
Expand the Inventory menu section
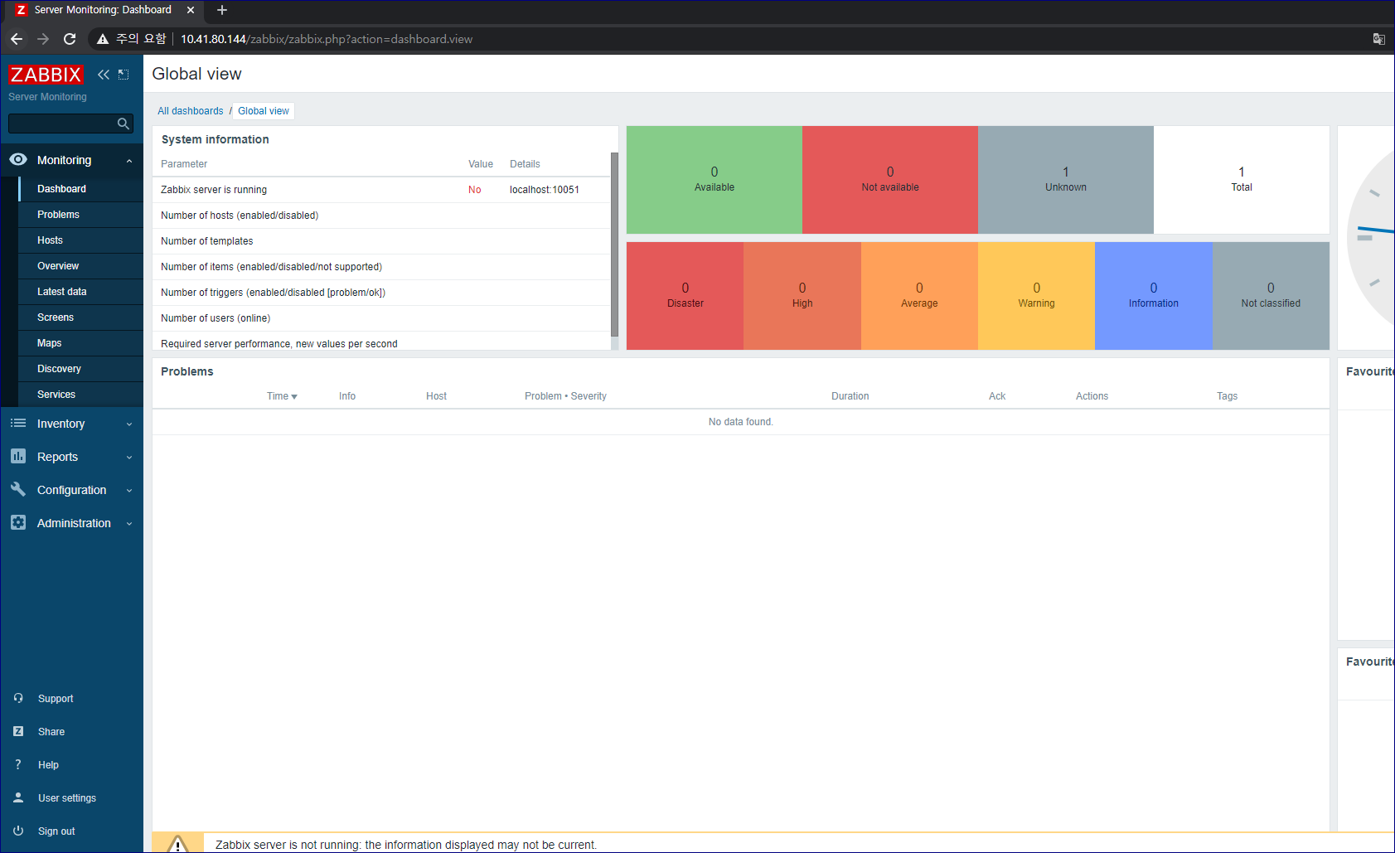[129, 424]
